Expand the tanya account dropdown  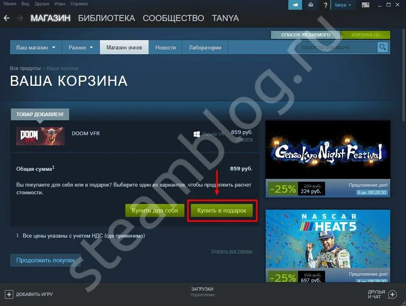click(343, 5)
